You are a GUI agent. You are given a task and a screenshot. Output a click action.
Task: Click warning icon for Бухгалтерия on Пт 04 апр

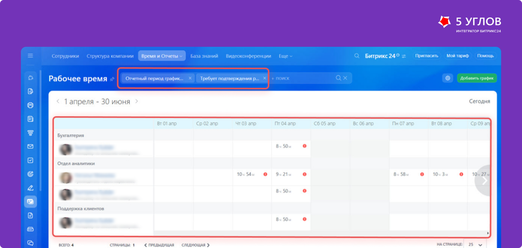[x=304, y=146]
